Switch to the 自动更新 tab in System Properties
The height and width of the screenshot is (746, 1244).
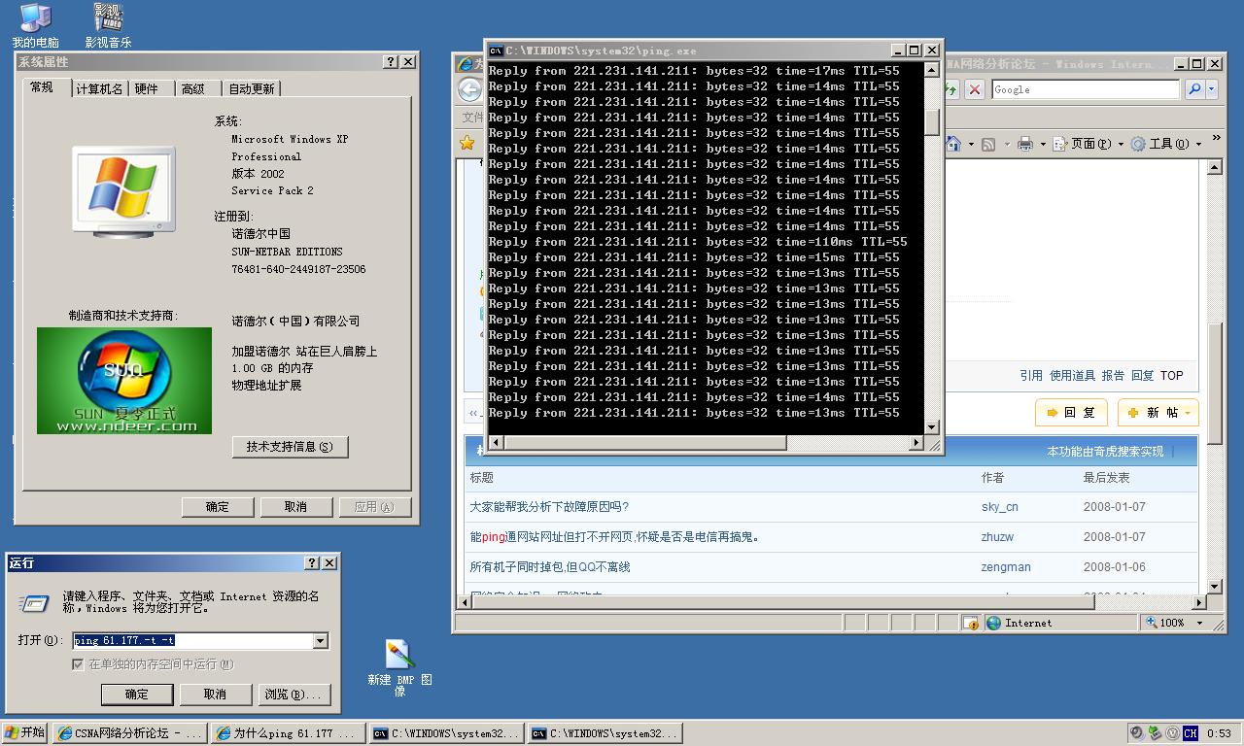point(251,87)
